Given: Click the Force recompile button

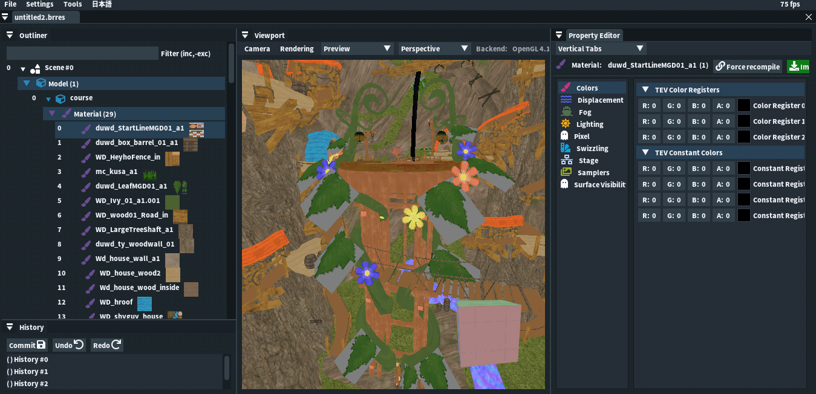Looking at the screenshot, I should click(x=747, y=67).
